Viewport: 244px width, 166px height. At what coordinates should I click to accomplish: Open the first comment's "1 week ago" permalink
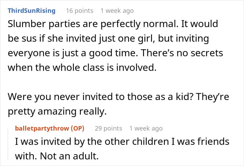click(x=117, y=11)
